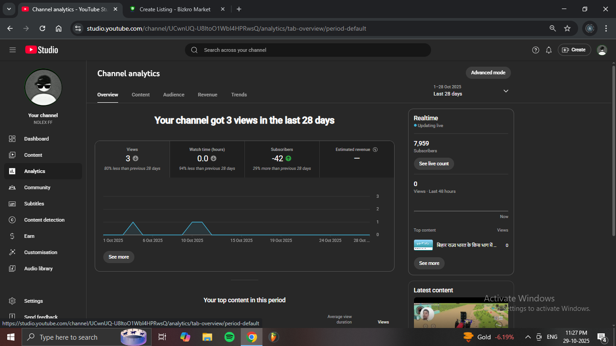Click the YouTube Studio logo
Image resolution: width=616 pixels, height=346 pixels.
(41, 50)
